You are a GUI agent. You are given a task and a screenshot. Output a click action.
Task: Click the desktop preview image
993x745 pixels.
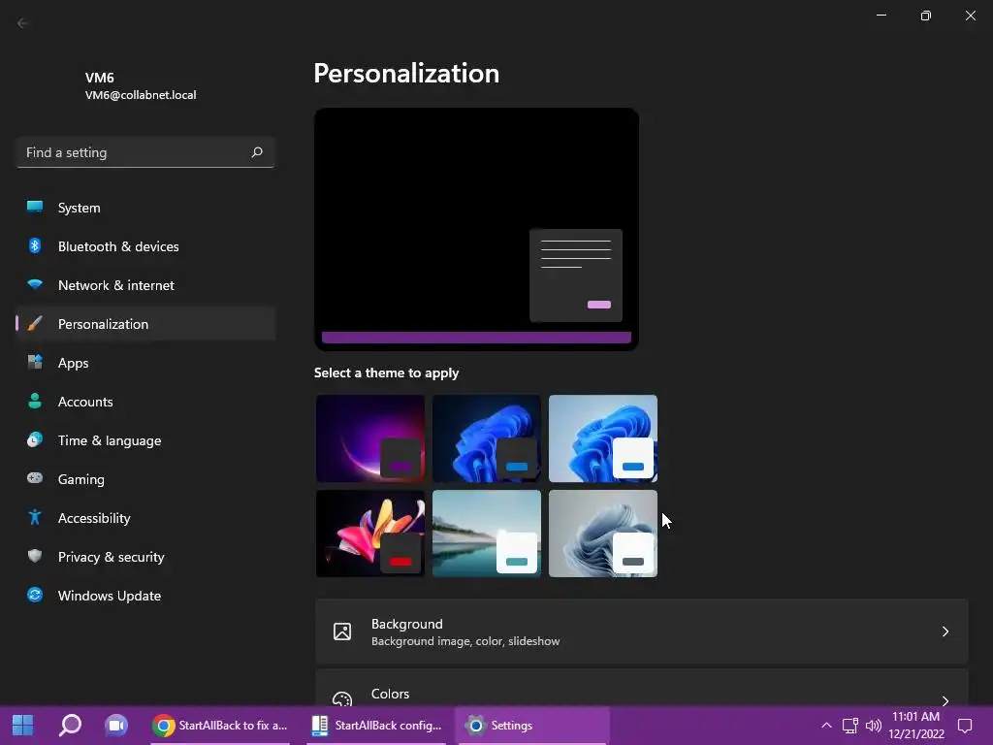coord(476,229)
